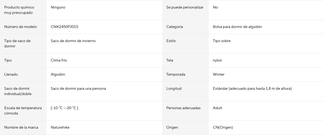
Task: Click the 'Número de modelo' label
Action: point(21,27)
